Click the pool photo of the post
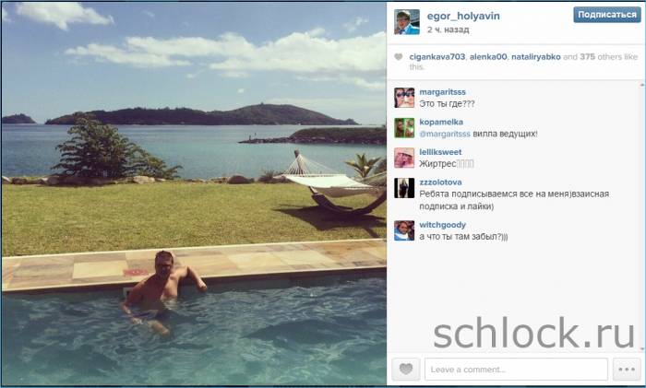This screenshot has width=646, height=388. point(194,194)
